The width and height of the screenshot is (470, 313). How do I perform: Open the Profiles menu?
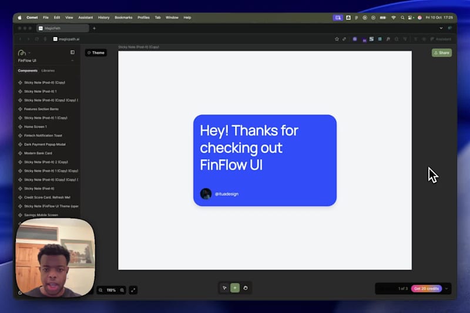point(143,18)
